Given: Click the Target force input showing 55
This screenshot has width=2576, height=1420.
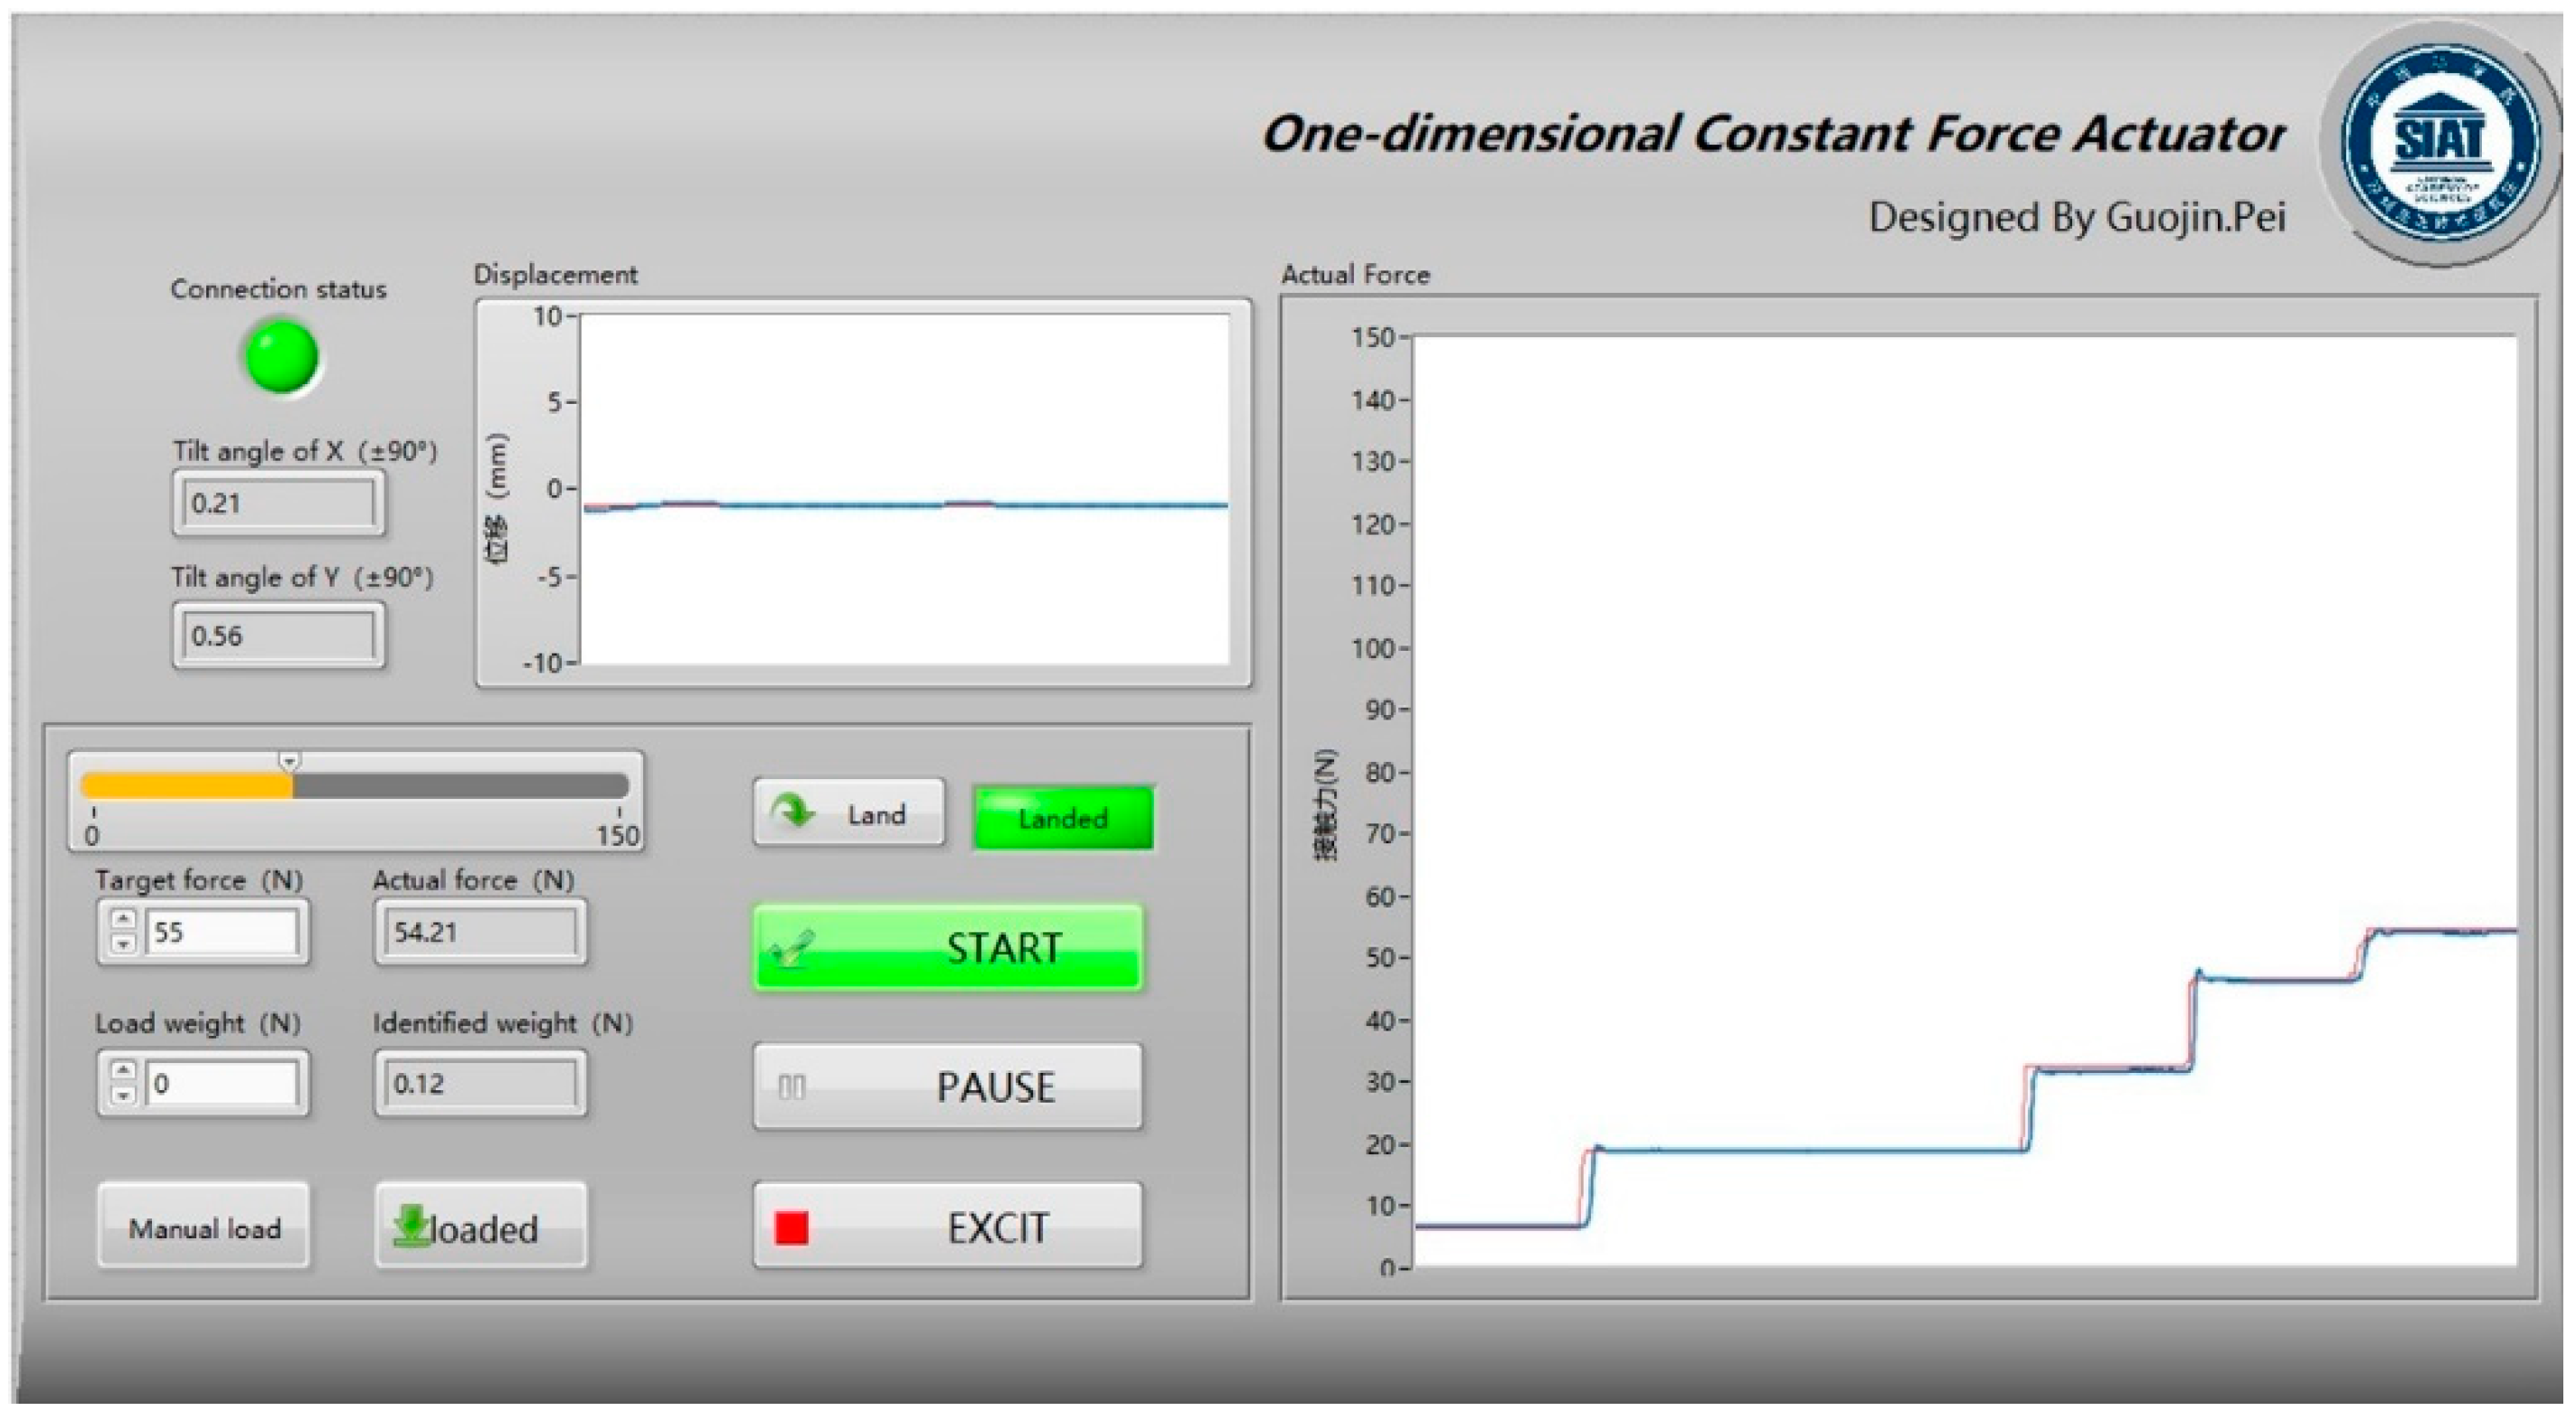Looking at the screenshot, I should point(221,932).
